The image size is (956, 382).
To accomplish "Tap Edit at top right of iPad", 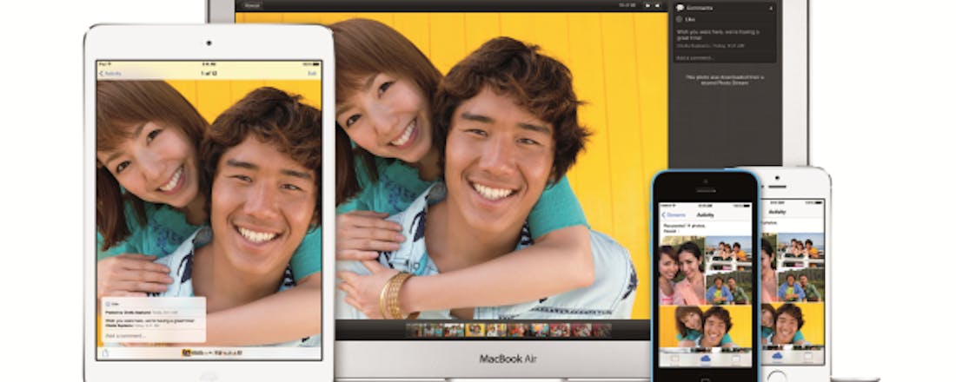I will click(x=312, y=74).
